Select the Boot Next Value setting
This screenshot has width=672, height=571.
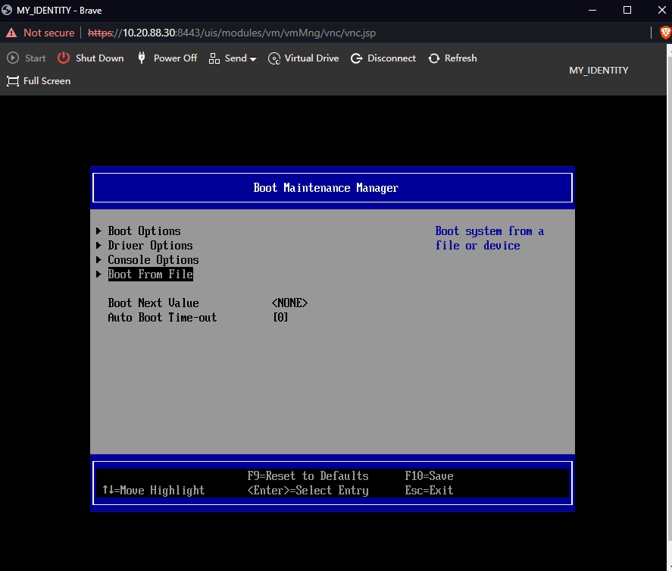click(153, 303)
